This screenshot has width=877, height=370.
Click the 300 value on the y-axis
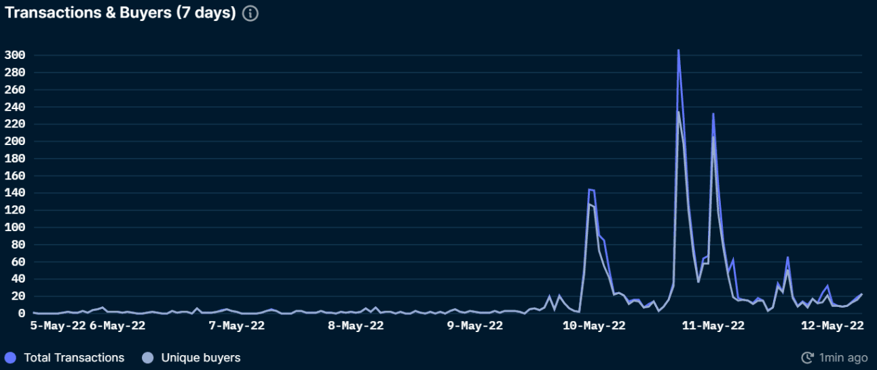pos(14,56)
